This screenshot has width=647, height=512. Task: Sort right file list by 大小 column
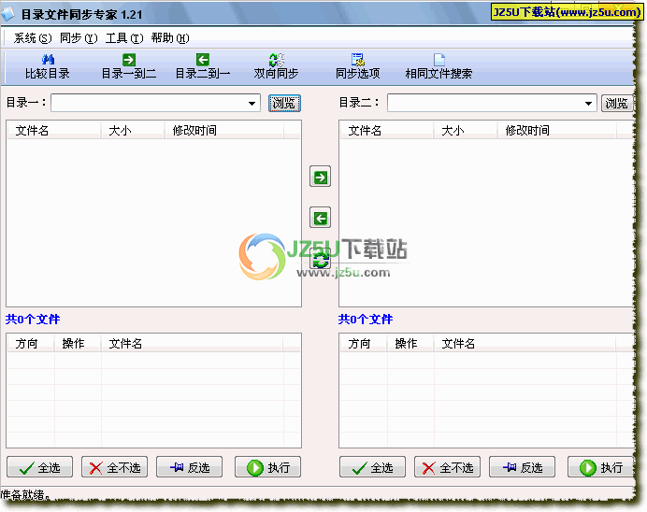(x=466, y=130)
